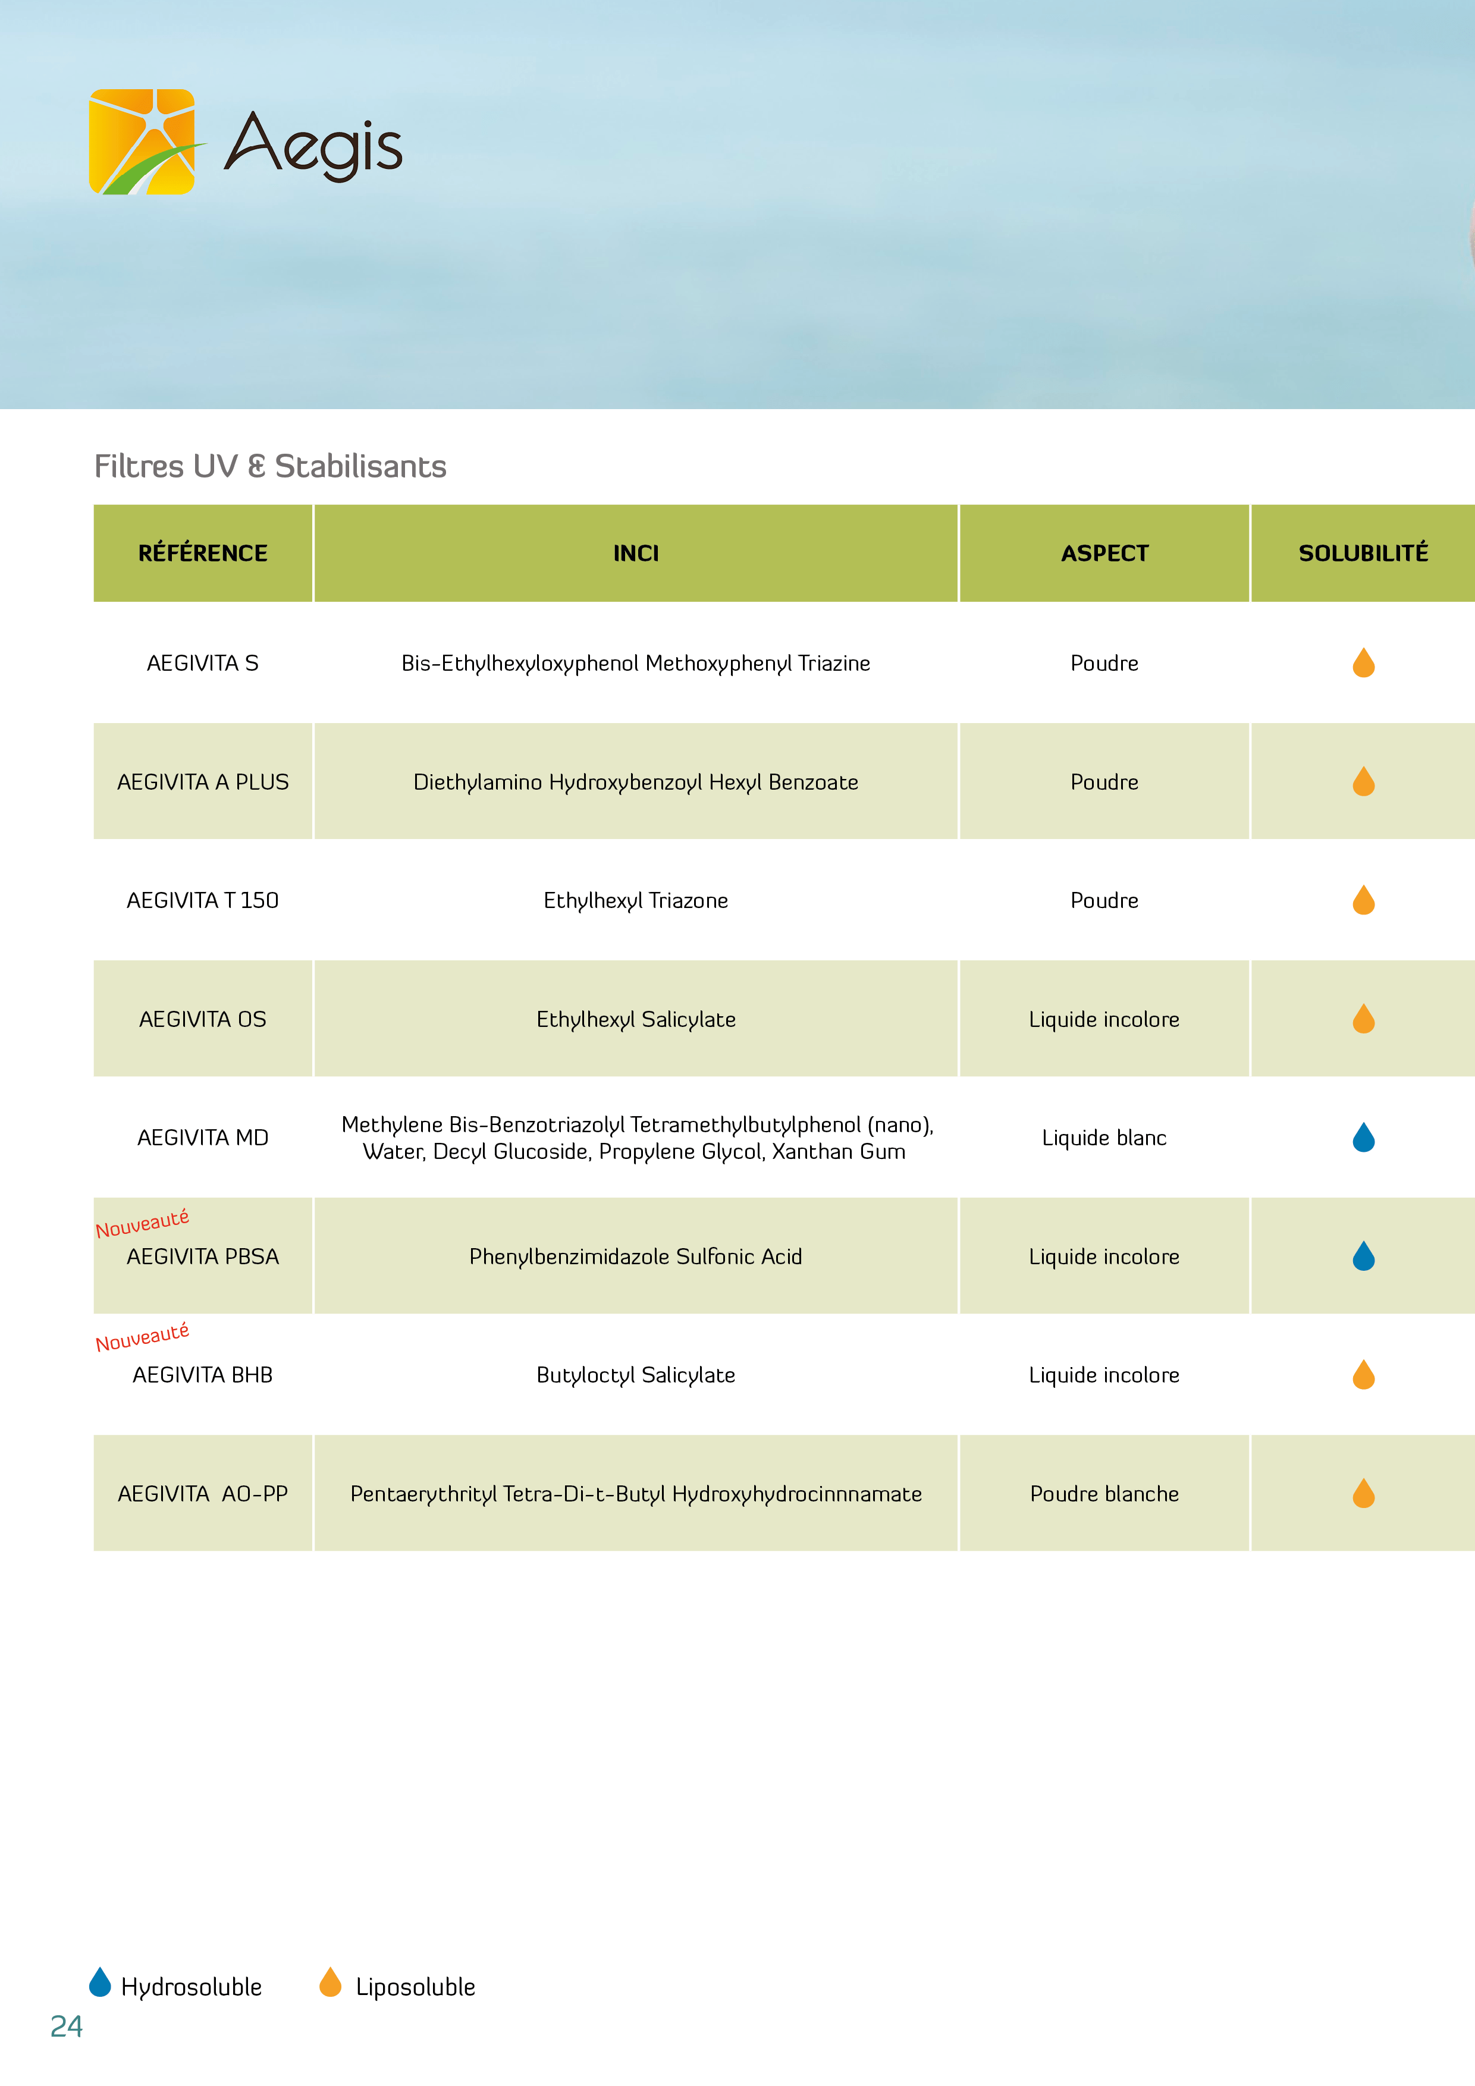Screen dimensions: 1475x2086
Task: Click the blue droplet in AEGIVITA PBSA row
Action: (1363, 1256)
